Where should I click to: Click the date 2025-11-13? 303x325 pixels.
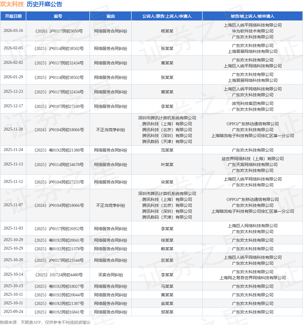[x=13, y=164]
